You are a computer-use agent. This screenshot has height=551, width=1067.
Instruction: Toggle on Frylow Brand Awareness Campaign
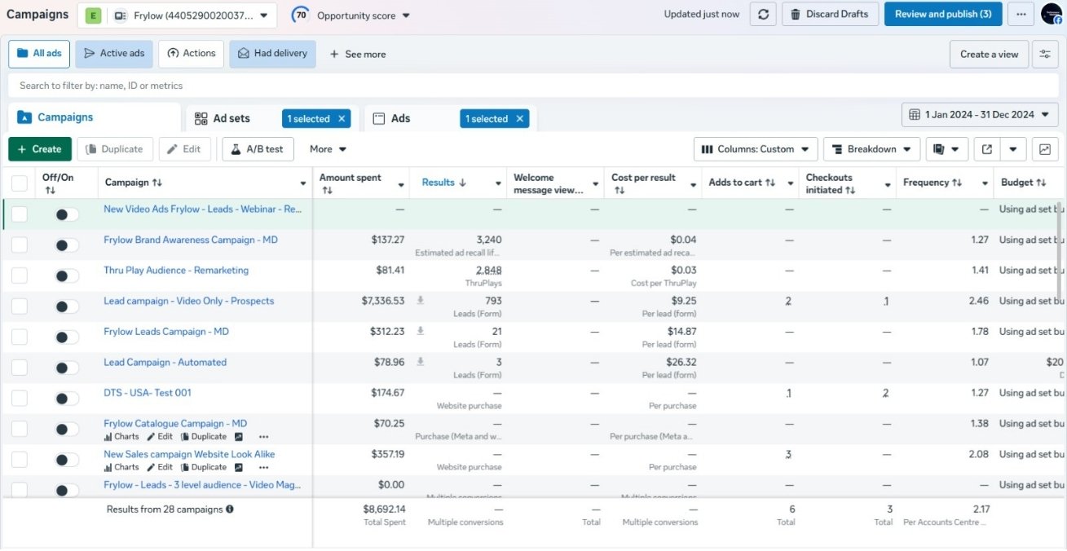(x=67, y=245)
